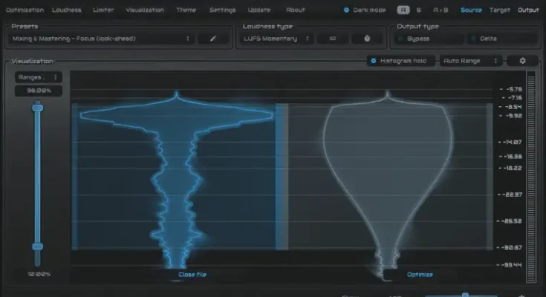Open the Auto Range dropdown
Screen dimensions: 546x297
[x=471, y=60]
